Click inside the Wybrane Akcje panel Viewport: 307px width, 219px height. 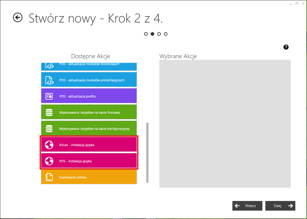pos(225,124)
